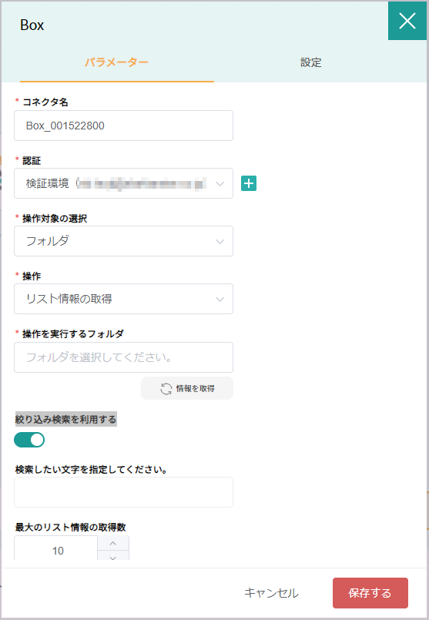Click the 保存する button

tap(370, 593)
